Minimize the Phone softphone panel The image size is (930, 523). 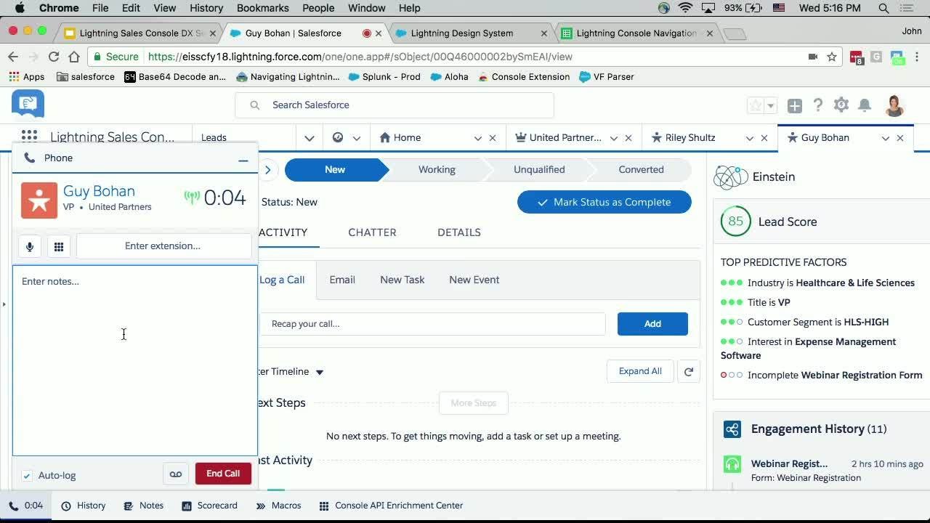(243, 160)
